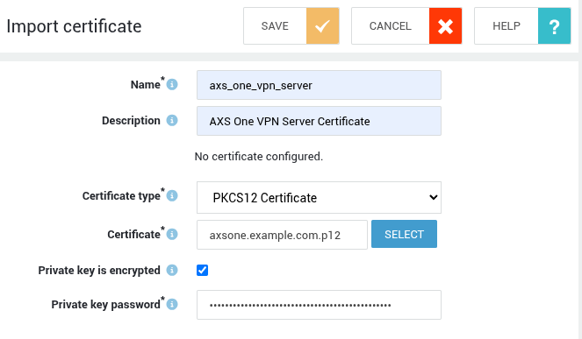This screenshot has height=339, width=582.
Task: Open info icon beside Description label
Action: click(172, 120)
